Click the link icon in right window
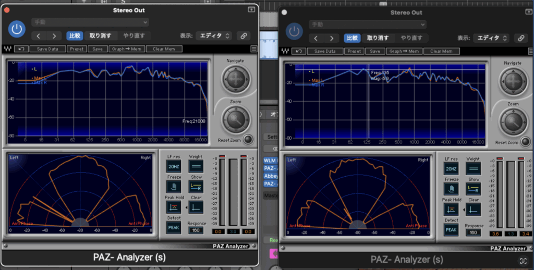The height and width of the screenshot is (270, 534). (521, 38)
